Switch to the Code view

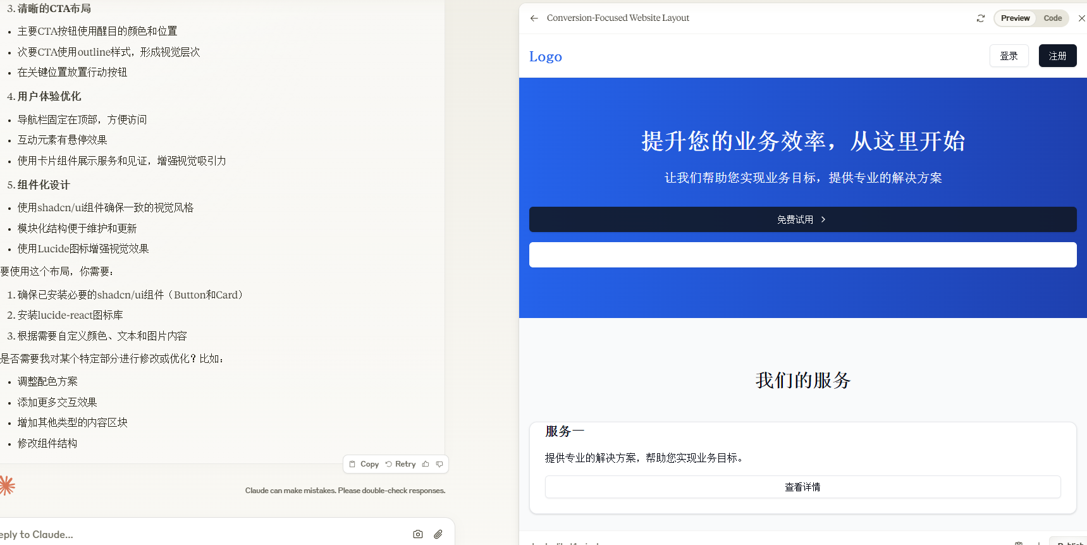[x=1052, y=18]
